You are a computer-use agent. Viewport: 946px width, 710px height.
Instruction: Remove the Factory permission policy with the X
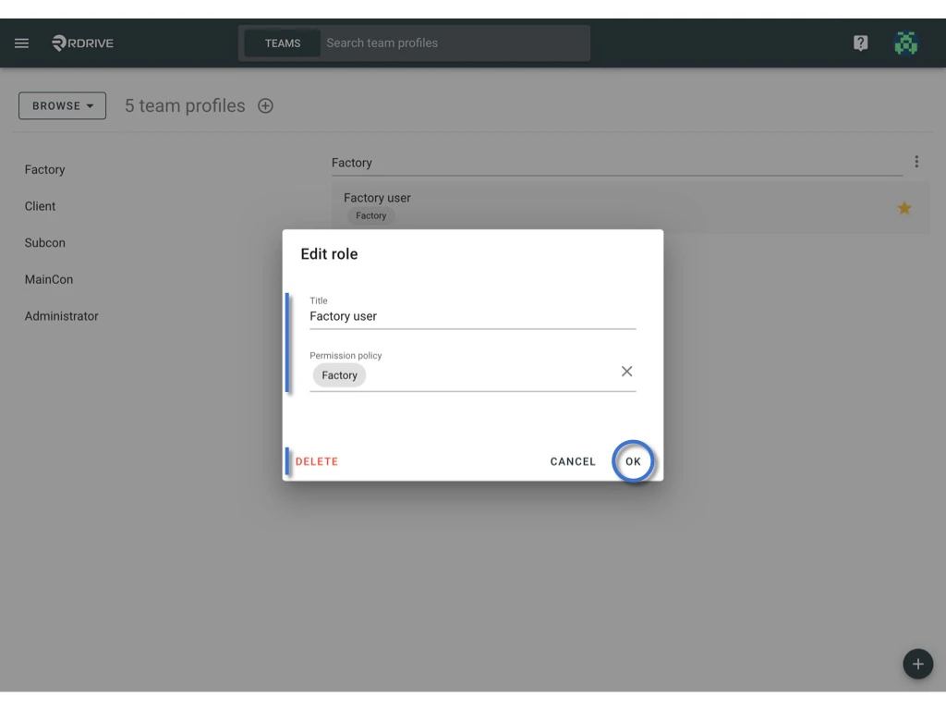coord(626,371)
